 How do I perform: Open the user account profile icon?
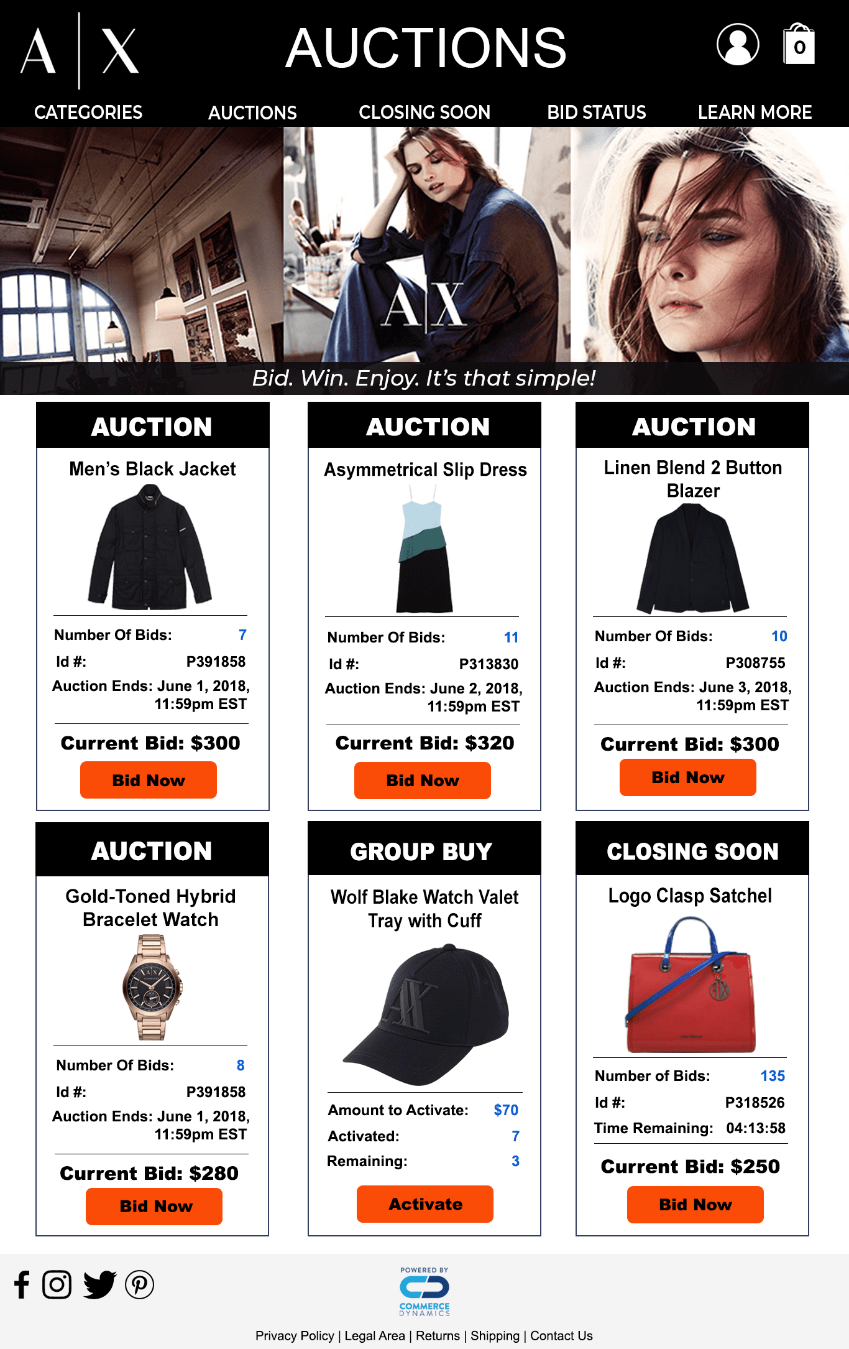click(738, 44)
